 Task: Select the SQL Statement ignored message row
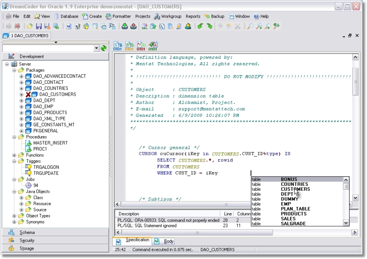point(183,226)
